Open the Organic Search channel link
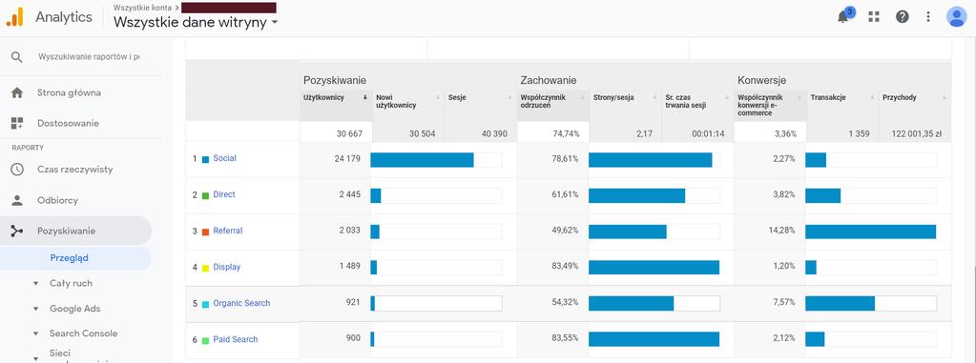Screen dimensions: 976x363 coord(241,303)
